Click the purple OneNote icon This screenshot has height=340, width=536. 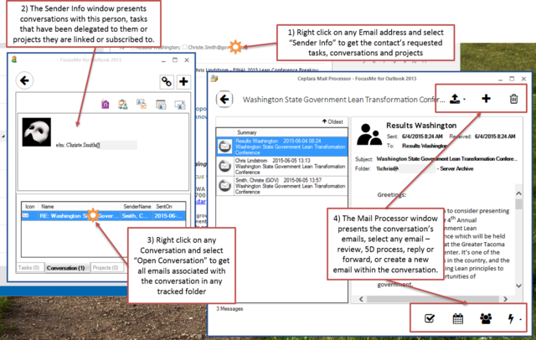(106, 104)
